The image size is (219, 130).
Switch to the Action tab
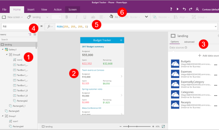point(58,9)
